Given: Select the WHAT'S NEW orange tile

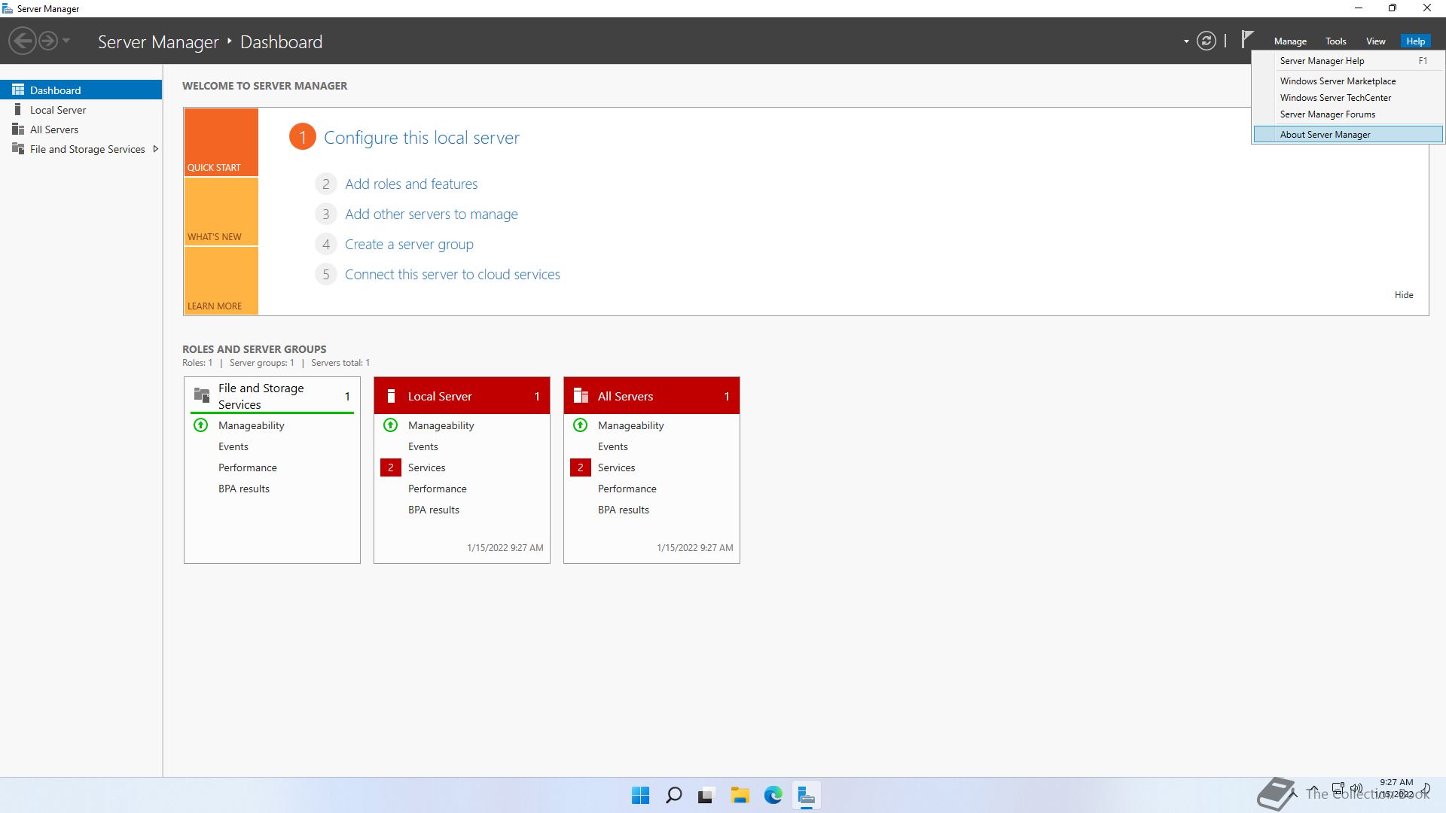Looking at the screenshot, I should 221,212.
